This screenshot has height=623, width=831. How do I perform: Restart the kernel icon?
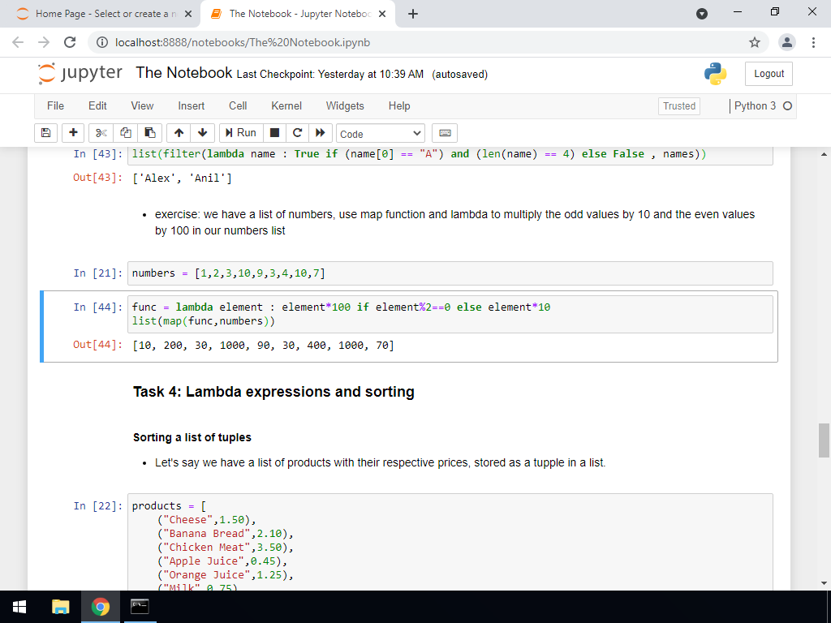coord(298,133)
